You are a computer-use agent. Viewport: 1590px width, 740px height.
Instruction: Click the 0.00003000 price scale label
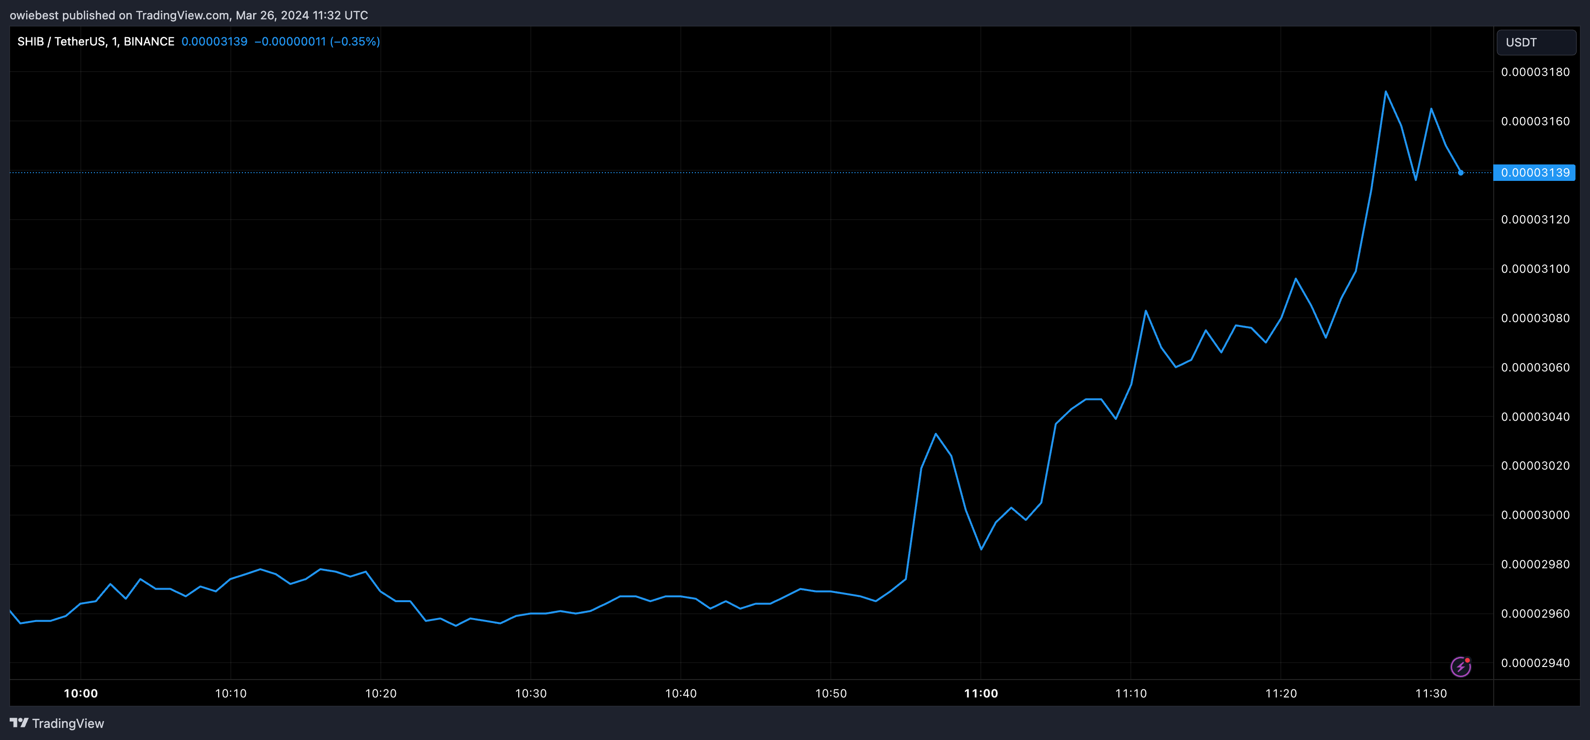tap(1535, 515)
